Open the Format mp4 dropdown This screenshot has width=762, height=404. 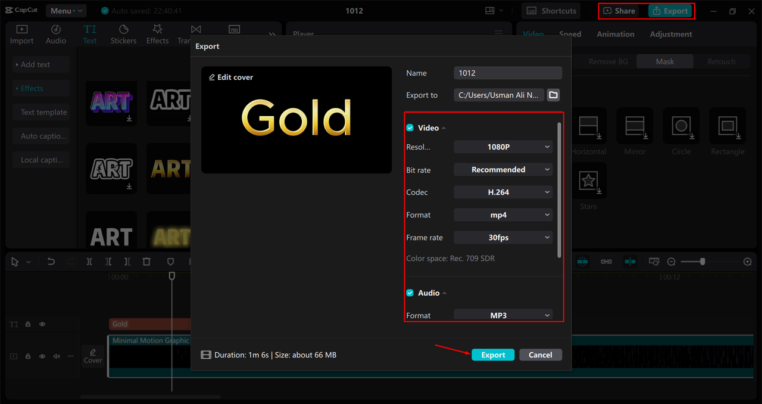coord(503,215)
